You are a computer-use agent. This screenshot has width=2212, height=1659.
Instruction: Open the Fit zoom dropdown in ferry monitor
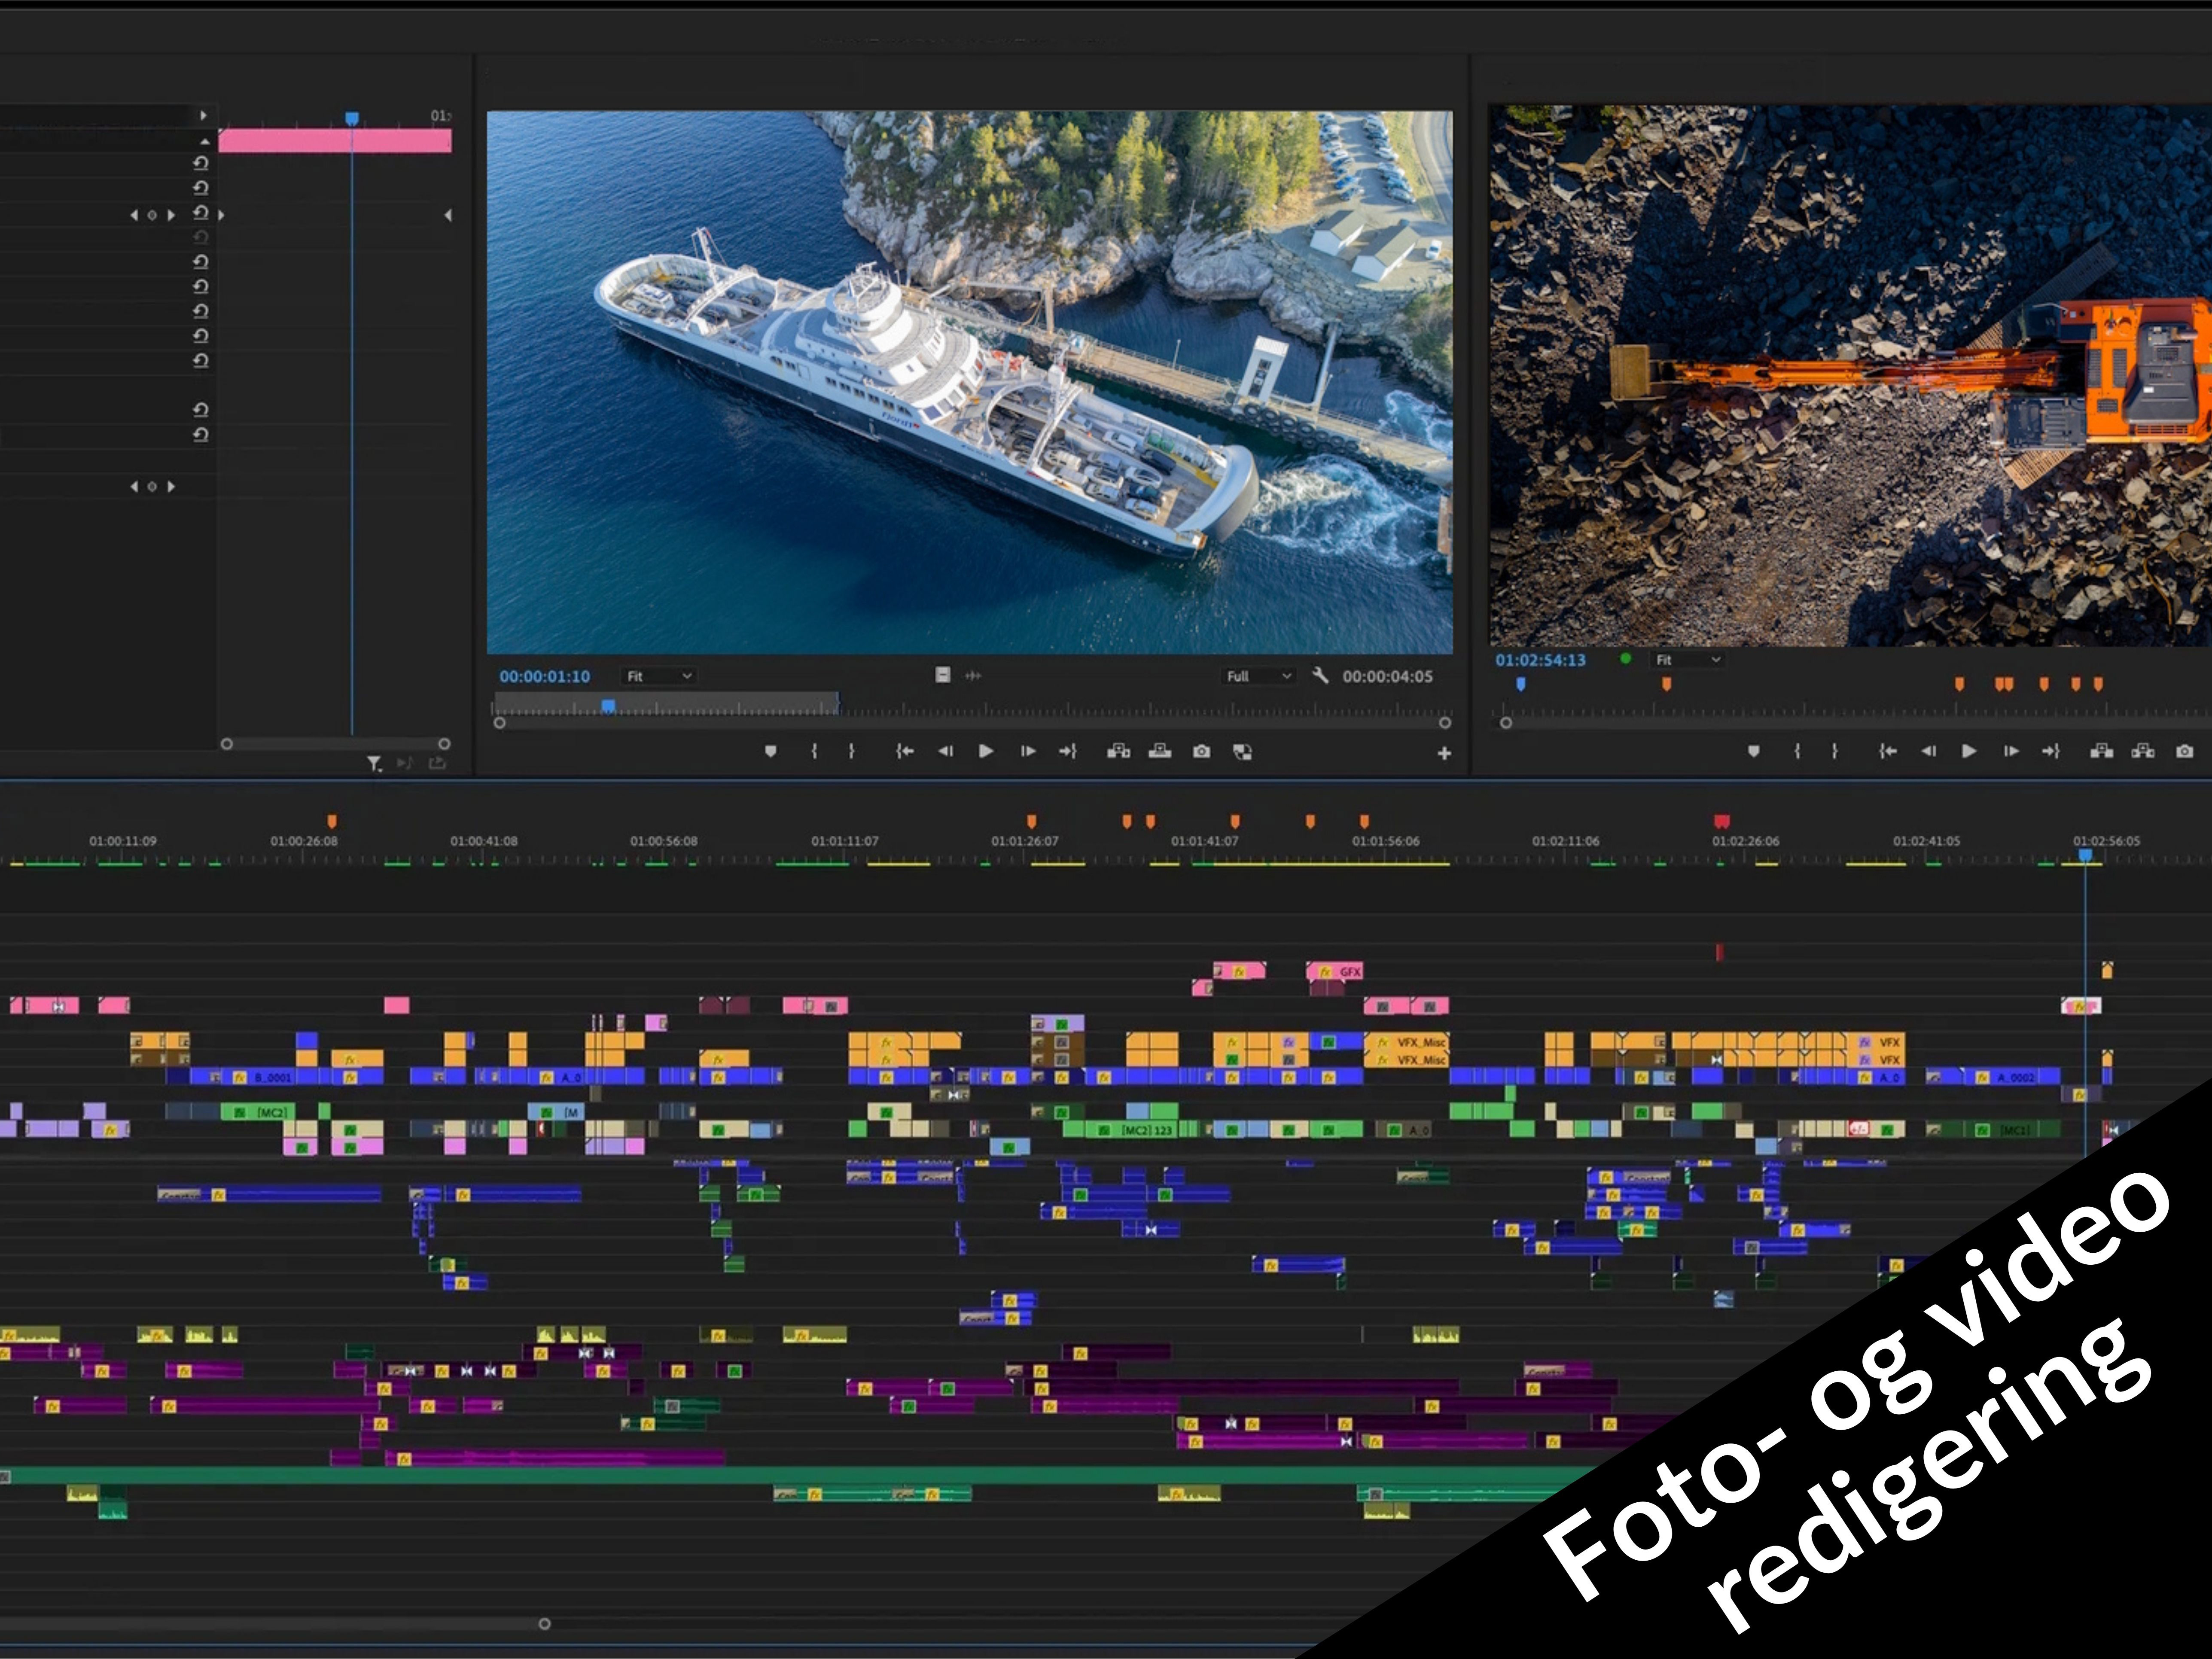pos(659,676)
